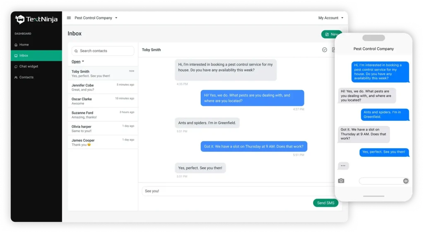Go to Contacts in sidebar
Image resolution: width=424 pixels, height=233 pixels.
(x=36, y=77)
